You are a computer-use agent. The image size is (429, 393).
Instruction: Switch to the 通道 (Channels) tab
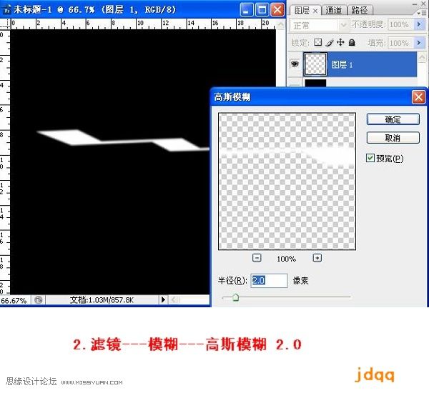coord(333,11)
